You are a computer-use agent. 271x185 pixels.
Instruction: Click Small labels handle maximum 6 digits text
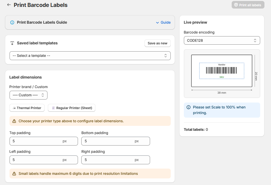[x=78, y=173]
